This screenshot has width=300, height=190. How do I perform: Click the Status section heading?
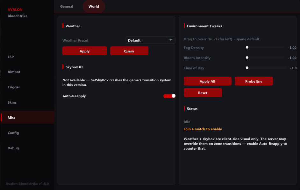pos(192,109)
